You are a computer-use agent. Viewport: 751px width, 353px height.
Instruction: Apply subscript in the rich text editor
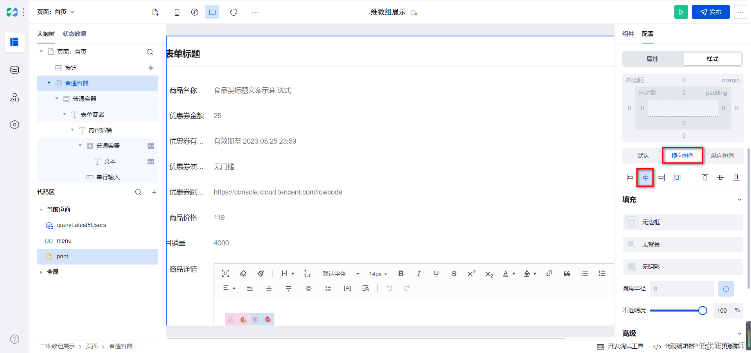point(489,274)
